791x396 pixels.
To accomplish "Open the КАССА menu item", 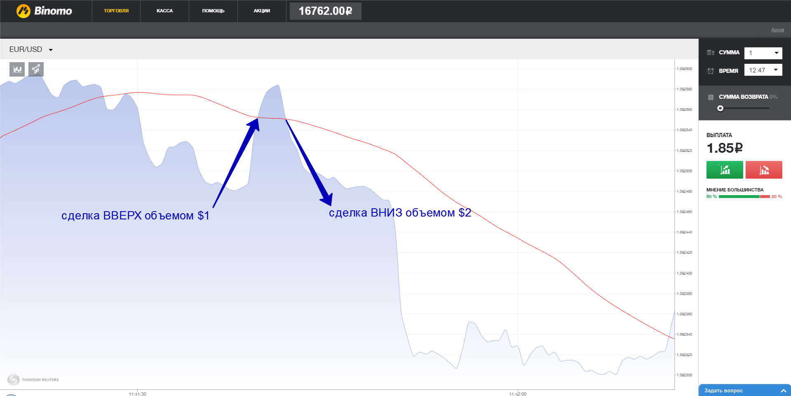I will click(x=164, y=11).
